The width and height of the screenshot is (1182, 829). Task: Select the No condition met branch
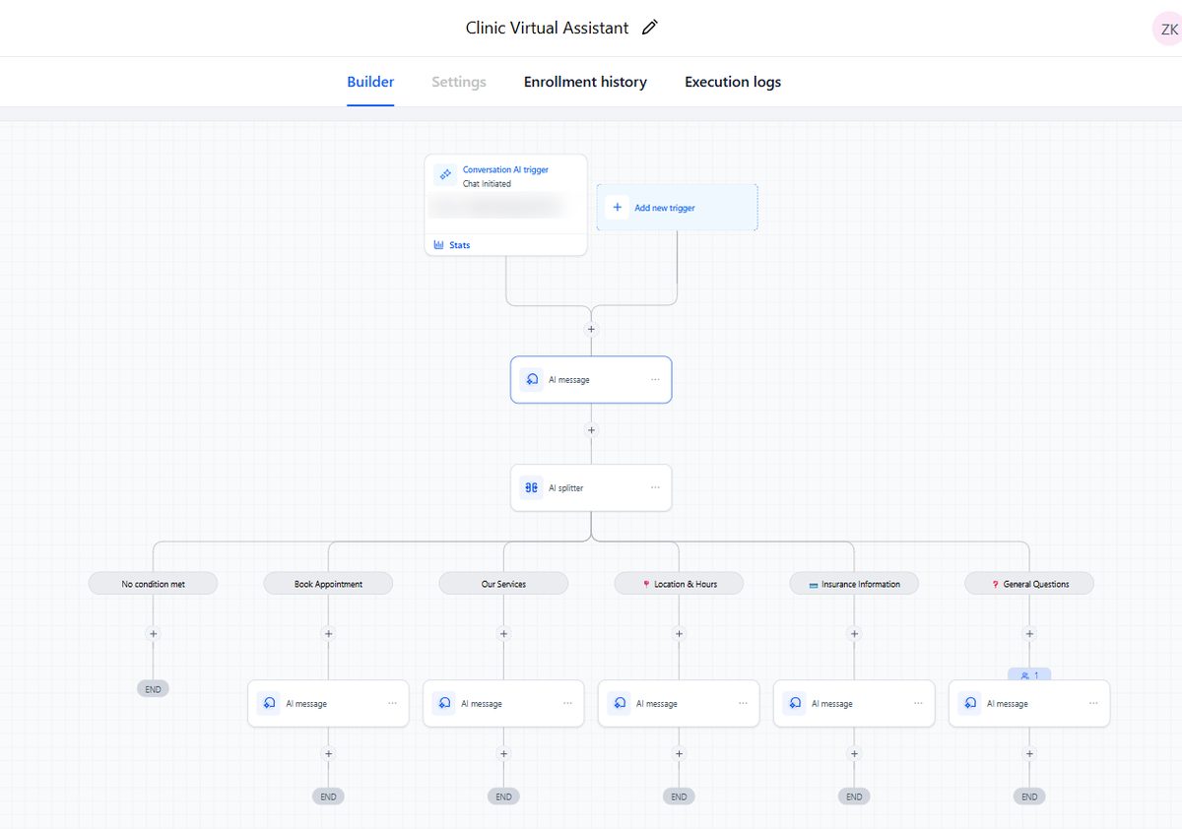pos(153,584)
